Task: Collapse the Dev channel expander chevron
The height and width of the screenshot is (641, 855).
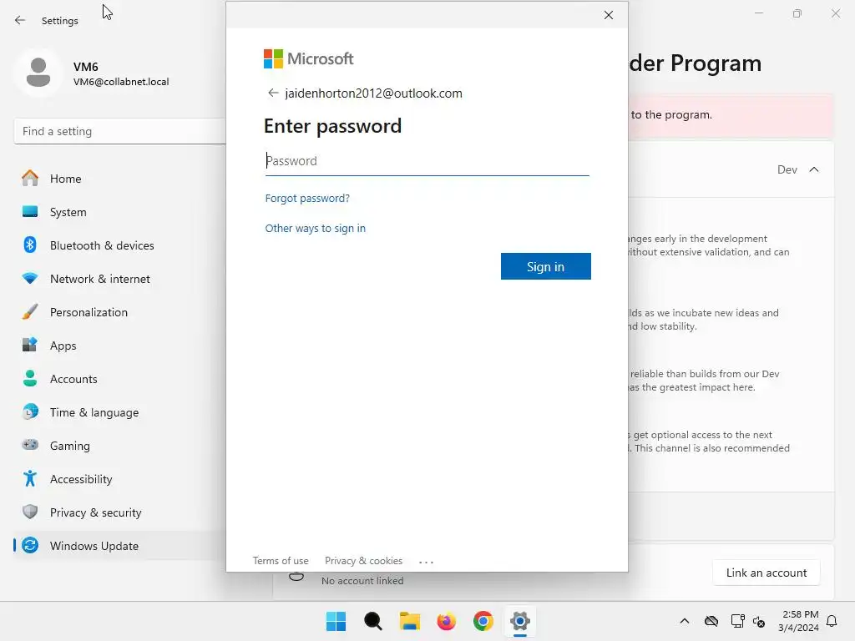Action: (813, 169)
